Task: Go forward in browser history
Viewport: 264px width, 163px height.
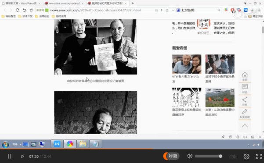Action: point(11,10)
